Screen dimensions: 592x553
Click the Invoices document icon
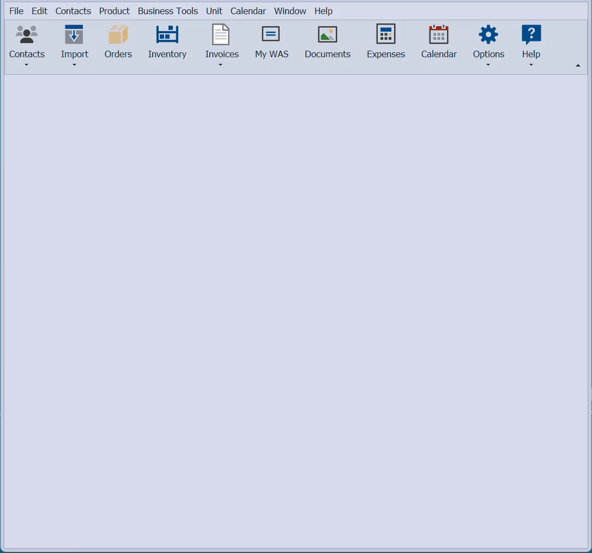pos(221,34)
